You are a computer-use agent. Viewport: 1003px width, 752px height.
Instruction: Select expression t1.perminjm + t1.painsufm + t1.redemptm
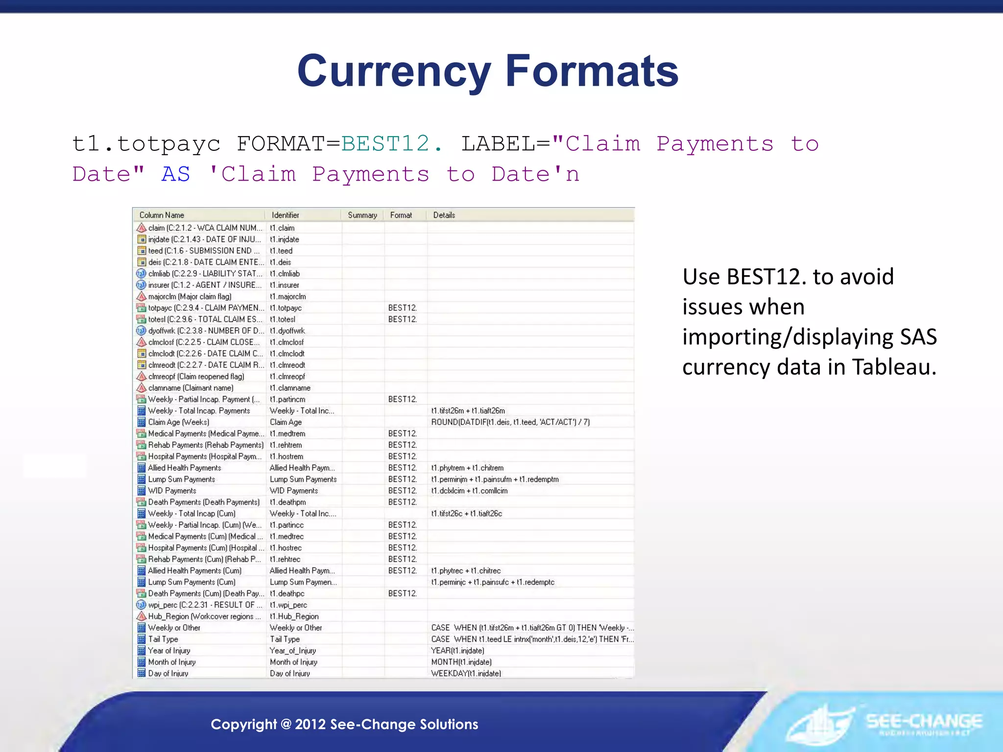[x=495, y=479]
